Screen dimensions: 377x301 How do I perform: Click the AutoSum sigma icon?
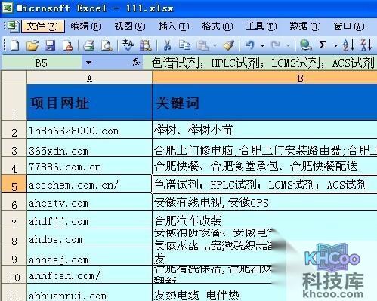(323, 45)
